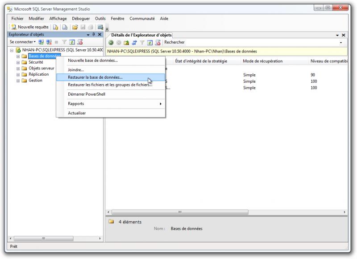Open the Rechercher dropdown arrow
Image resolution: width=357 pixels, height=259 pixels.
pos(341,42)
